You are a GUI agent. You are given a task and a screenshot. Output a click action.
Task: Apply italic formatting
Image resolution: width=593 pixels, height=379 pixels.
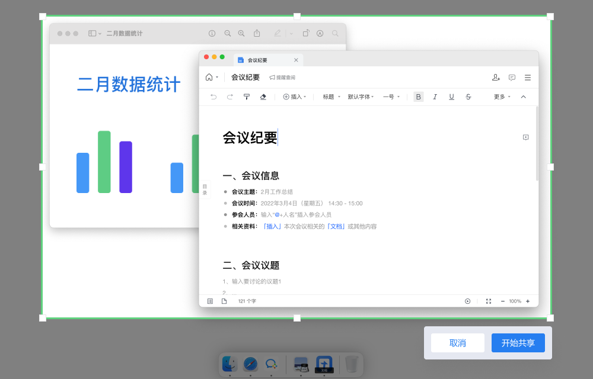[435, 97]
